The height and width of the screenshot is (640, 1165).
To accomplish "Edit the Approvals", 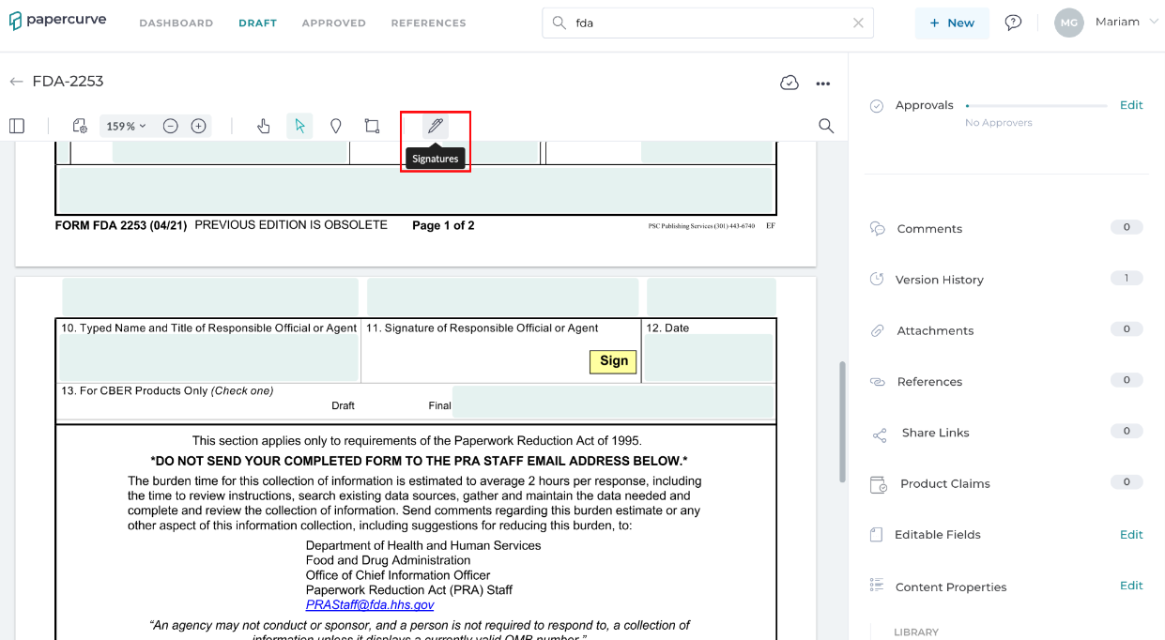I will 1131,105.
